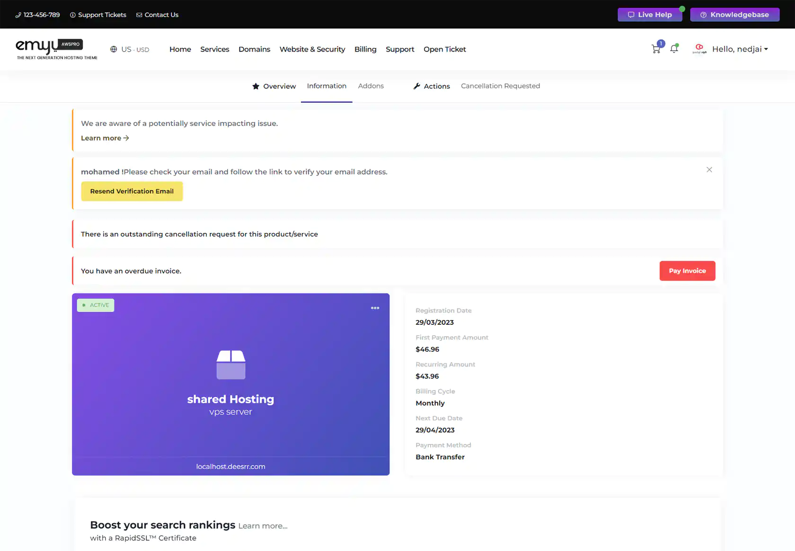This screenshot has width=795, height=551.
Task: Click Resend Verification Email button
Action: 132,191
